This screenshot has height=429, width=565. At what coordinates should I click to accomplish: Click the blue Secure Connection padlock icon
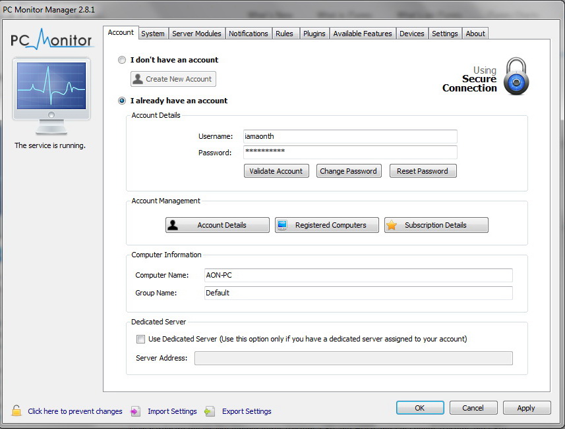(516, 77)
